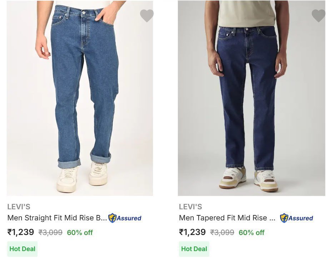This screenshot has height=260, width=330.
Task: Wishlist the Men Straight Fit jeans heart
Action: click(x=147, y=16)
